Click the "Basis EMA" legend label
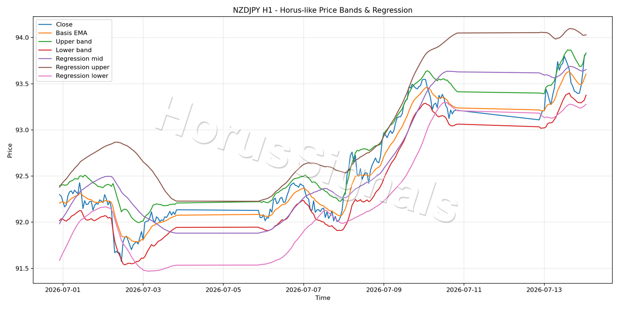This screenshot has height=309, width=619. [72, 33]
